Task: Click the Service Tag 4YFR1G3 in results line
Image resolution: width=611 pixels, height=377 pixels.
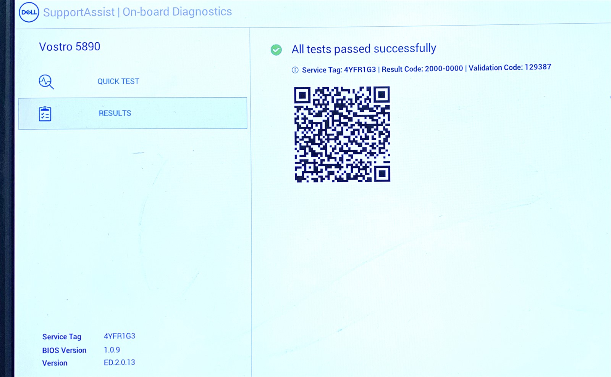Action: (x=339, y=70)
